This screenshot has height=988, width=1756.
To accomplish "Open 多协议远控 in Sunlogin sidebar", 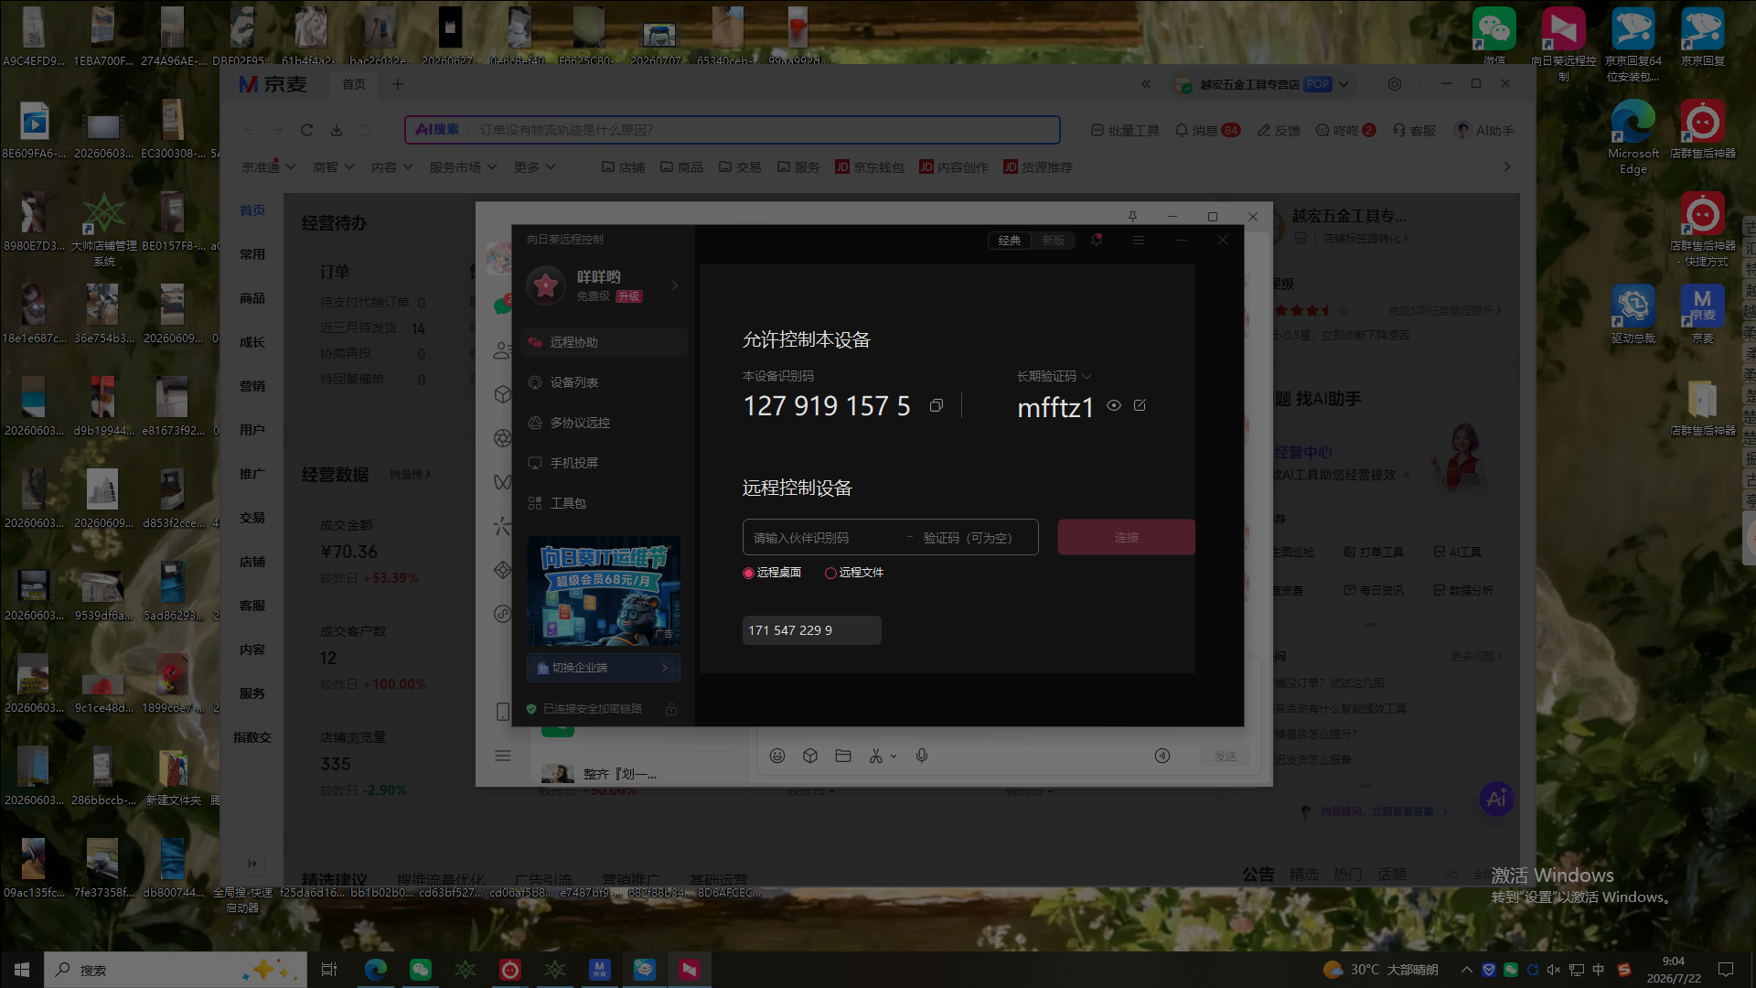I will [x=604, y=423].
